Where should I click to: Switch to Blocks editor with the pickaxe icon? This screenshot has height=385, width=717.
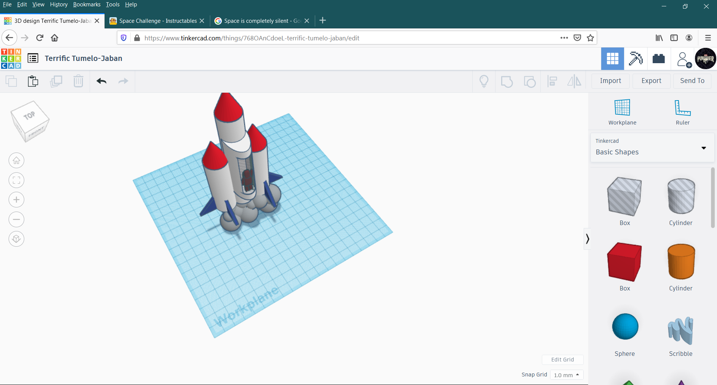[x=636, y=58]
